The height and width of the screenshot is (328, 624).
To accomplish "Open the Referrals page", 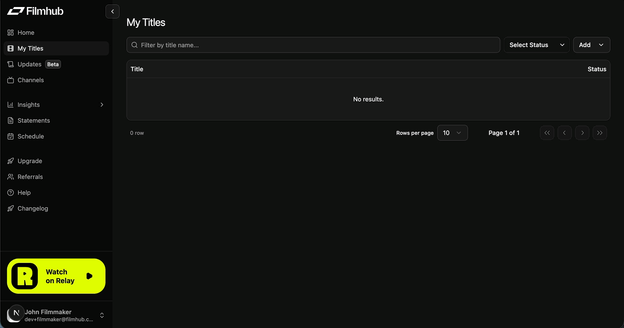I will (30, 177).
